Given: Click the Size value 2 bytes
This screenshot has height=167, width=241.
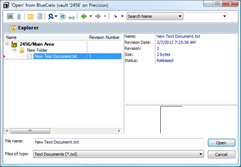Looking at the screenshot, I should click(163, 55).
